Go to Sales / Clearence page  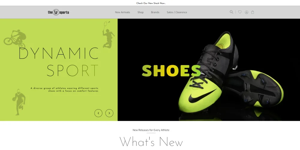177,12
